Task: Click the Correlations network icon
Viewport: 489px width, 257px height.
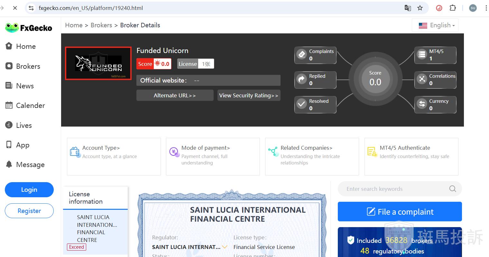Action: (x=421, y=79)
